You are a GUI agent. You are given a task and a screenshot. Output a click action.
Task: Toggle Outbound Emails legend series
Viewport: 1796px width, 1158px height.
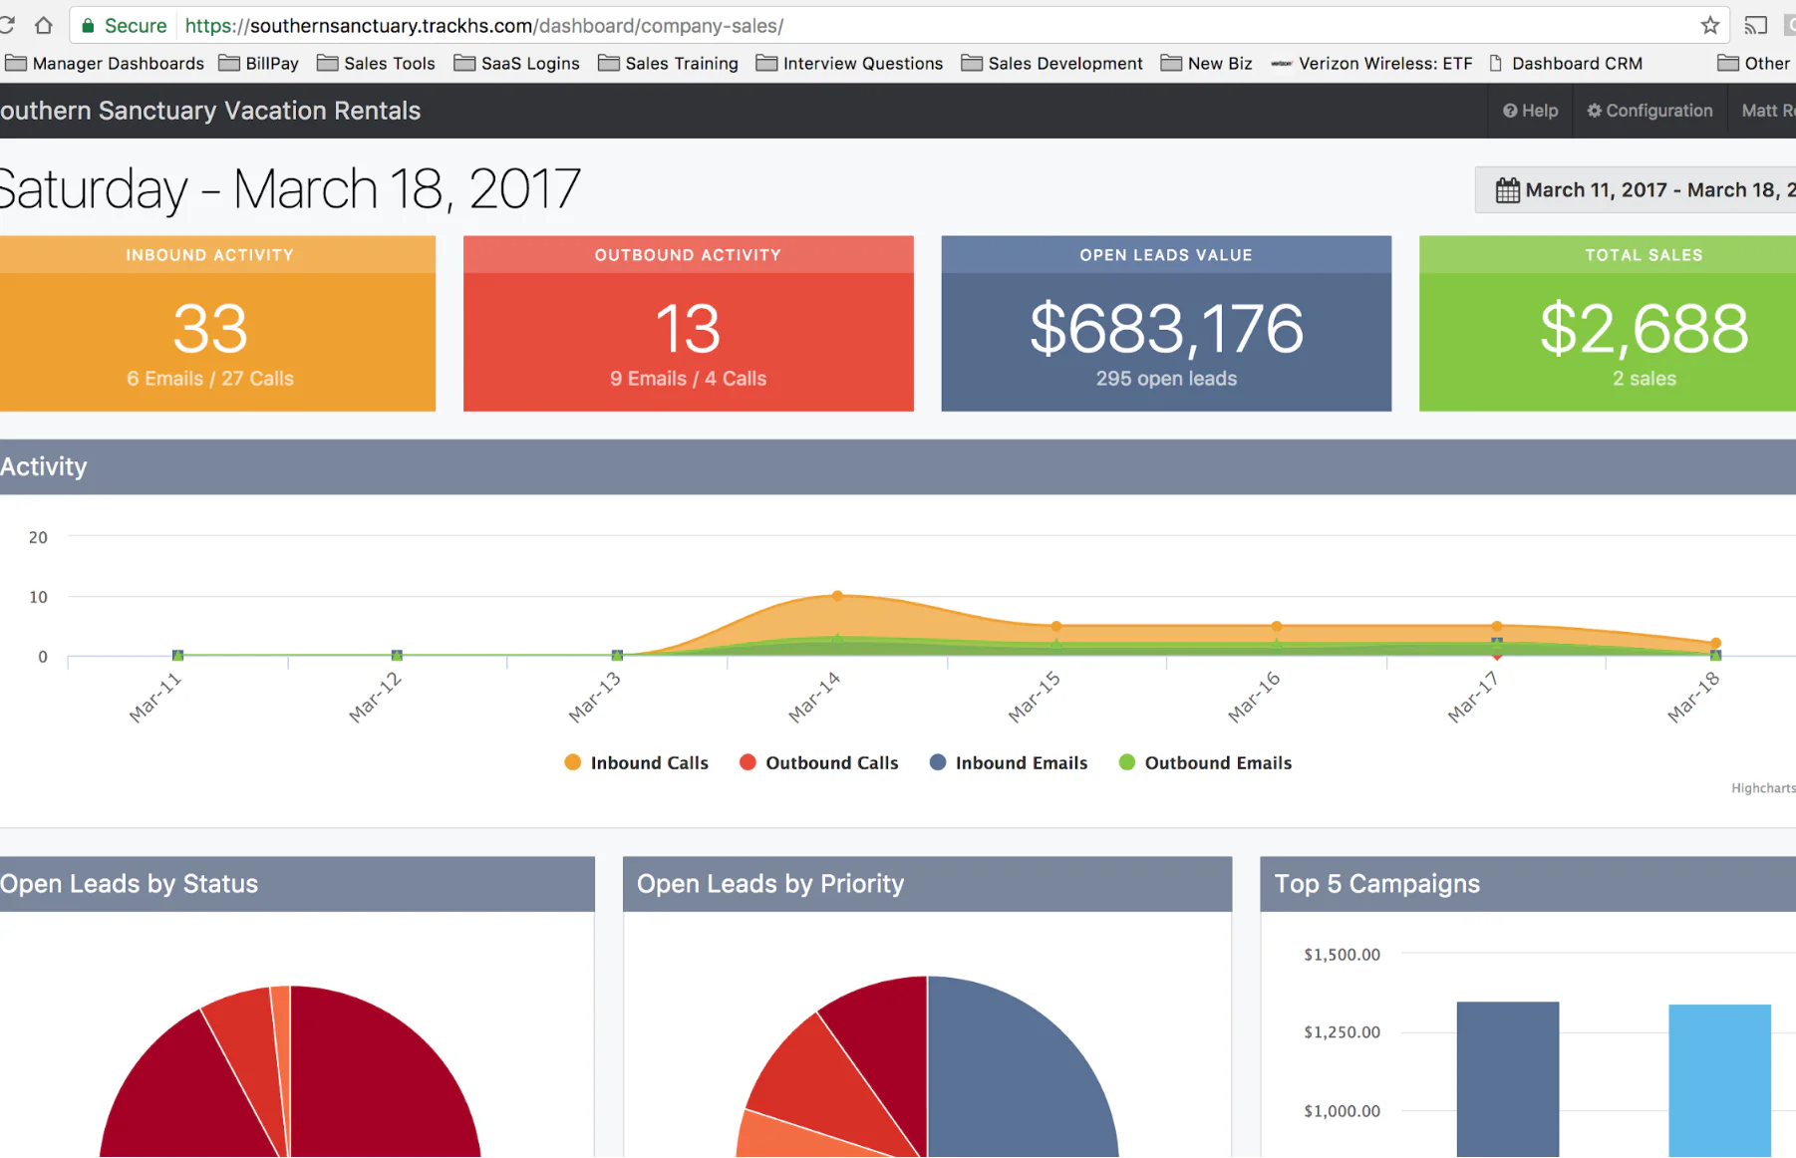(x=1206, y=762)
